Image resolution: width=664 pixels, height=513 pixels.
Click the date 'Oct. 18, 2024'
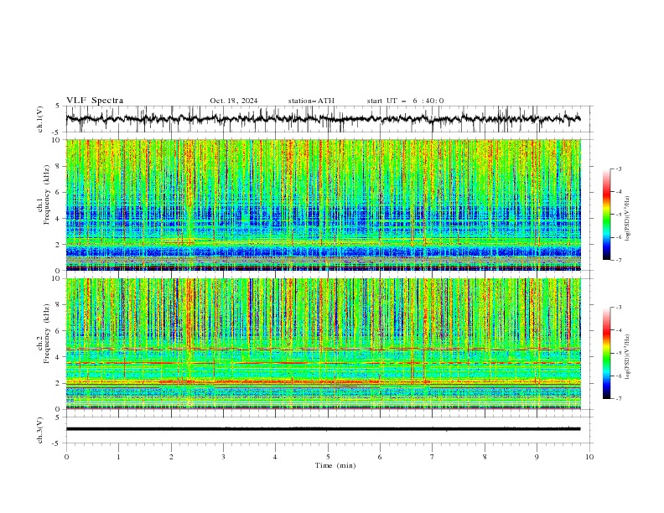tap(234, 101)
